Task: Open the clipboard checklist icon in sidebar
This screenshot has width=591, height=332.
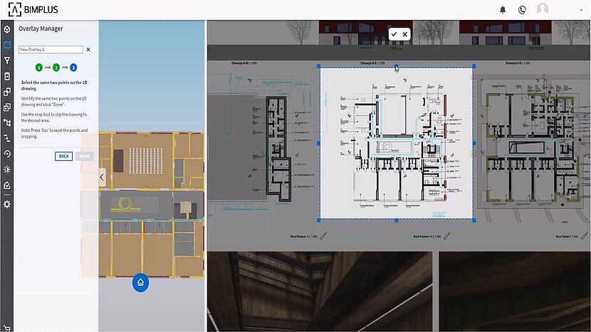Action: pyautogui.click(x=6, y=76)
